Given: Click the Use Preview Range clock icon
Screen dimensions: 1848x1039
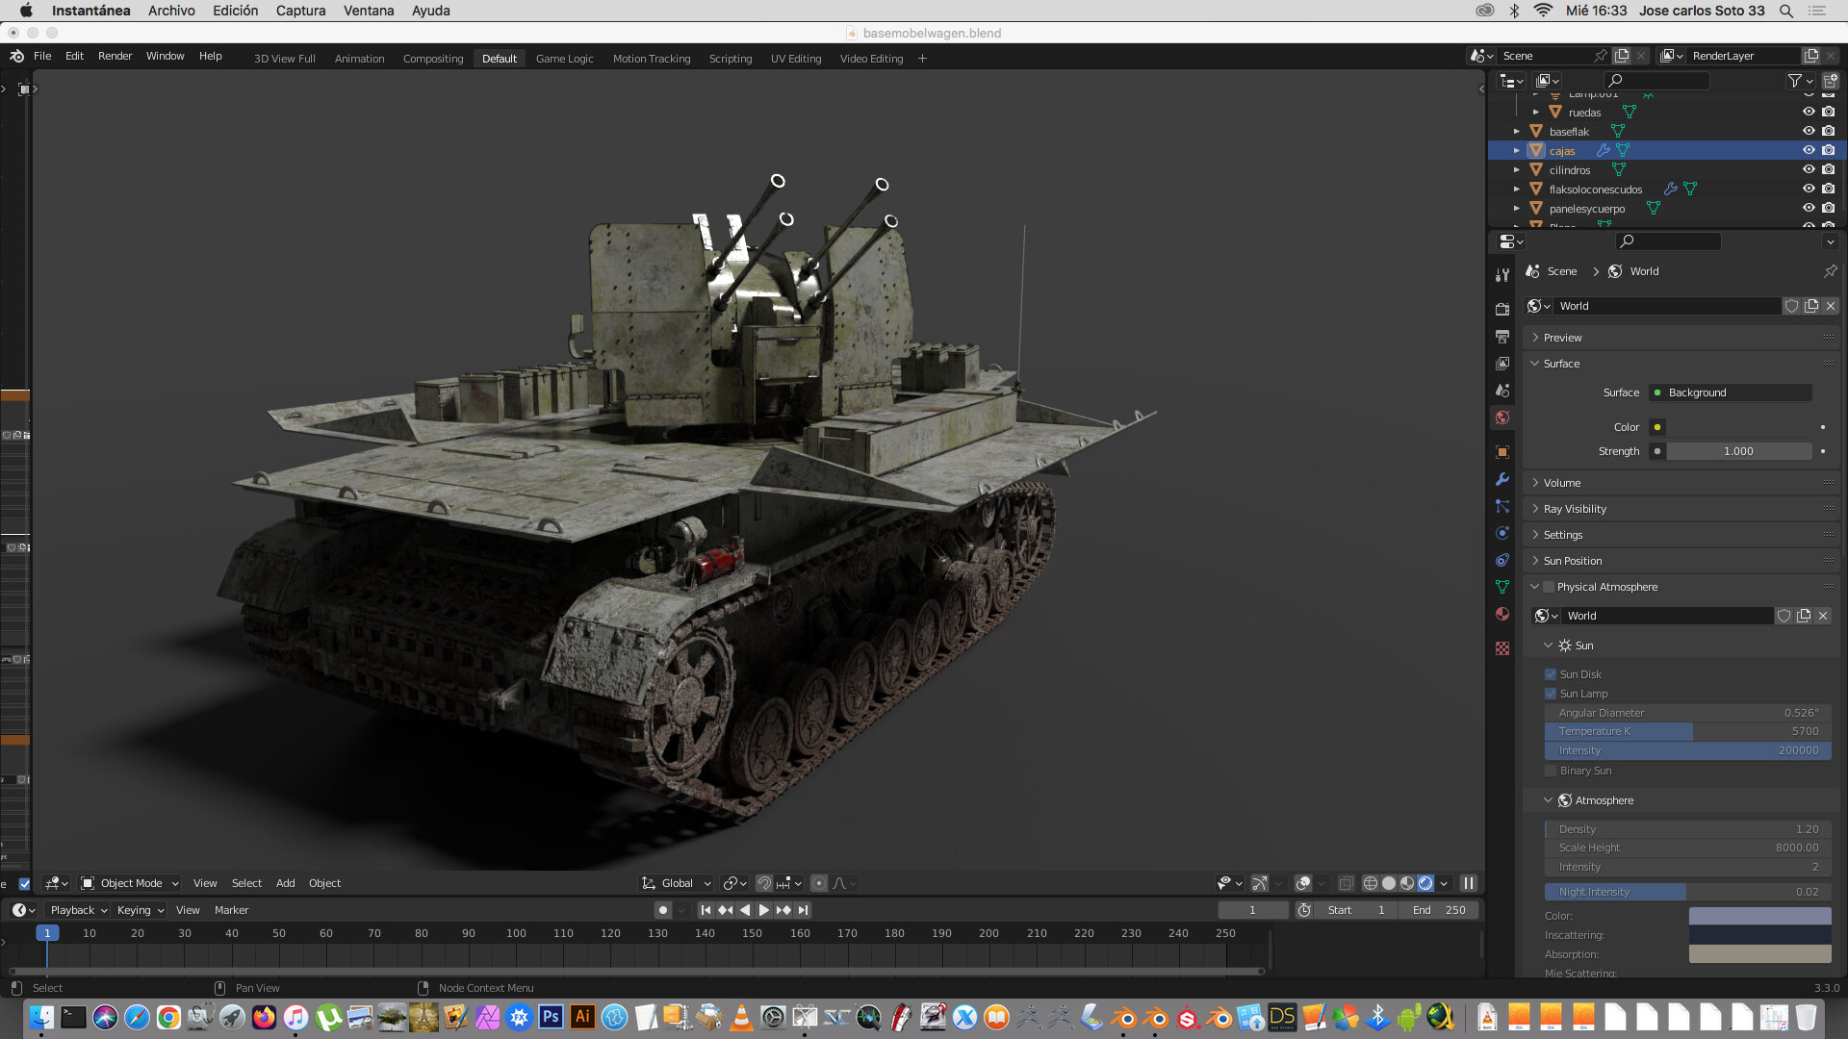Looking at the screenshot, I should point(1304,910).
